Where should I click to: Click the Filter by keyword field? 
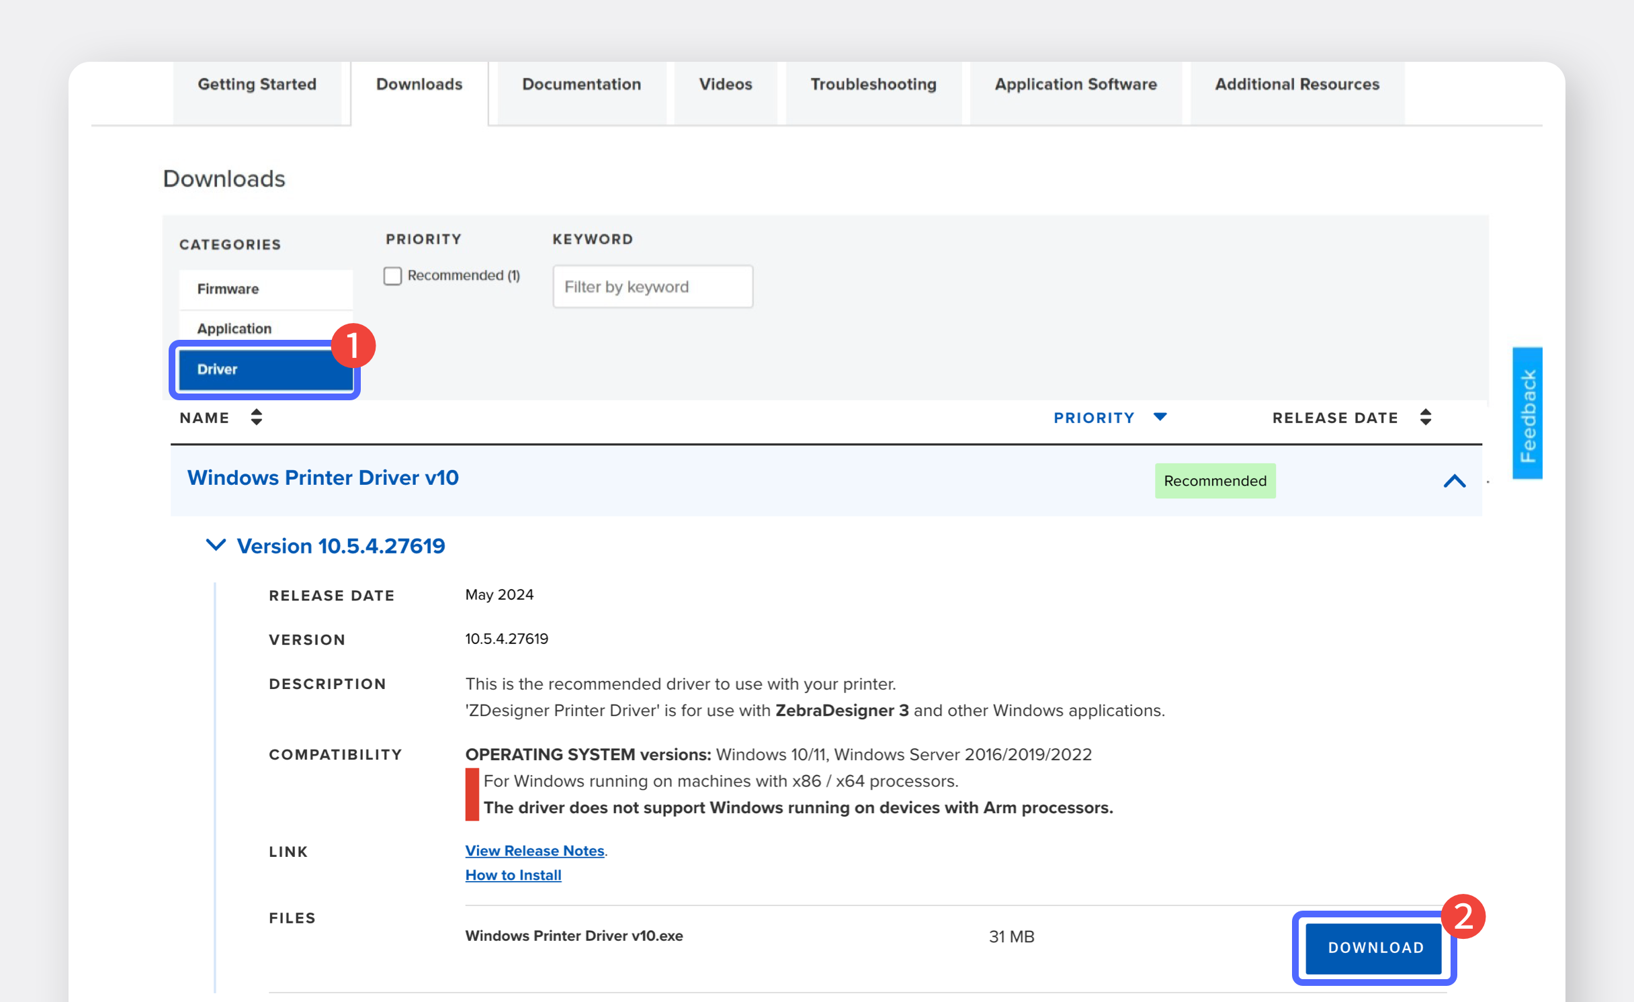652,287
